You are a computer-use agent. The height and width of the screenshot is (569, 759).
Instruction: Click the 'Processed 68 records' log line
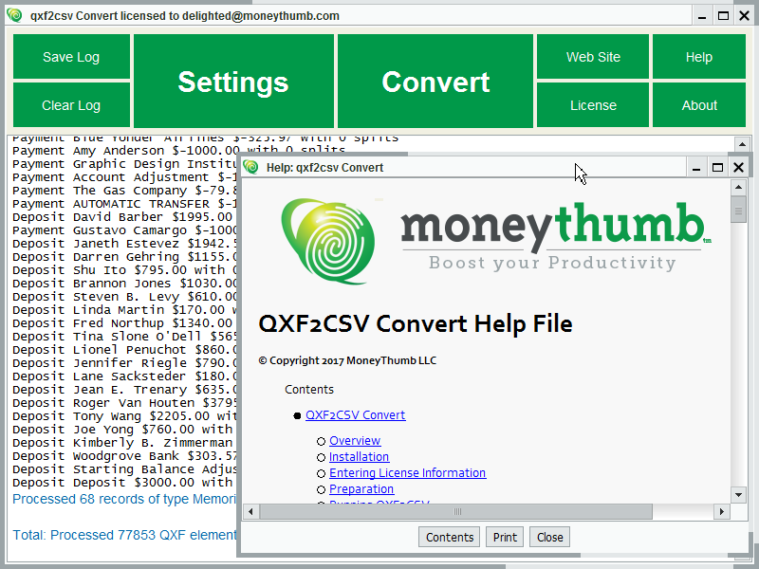click(125, 499)
